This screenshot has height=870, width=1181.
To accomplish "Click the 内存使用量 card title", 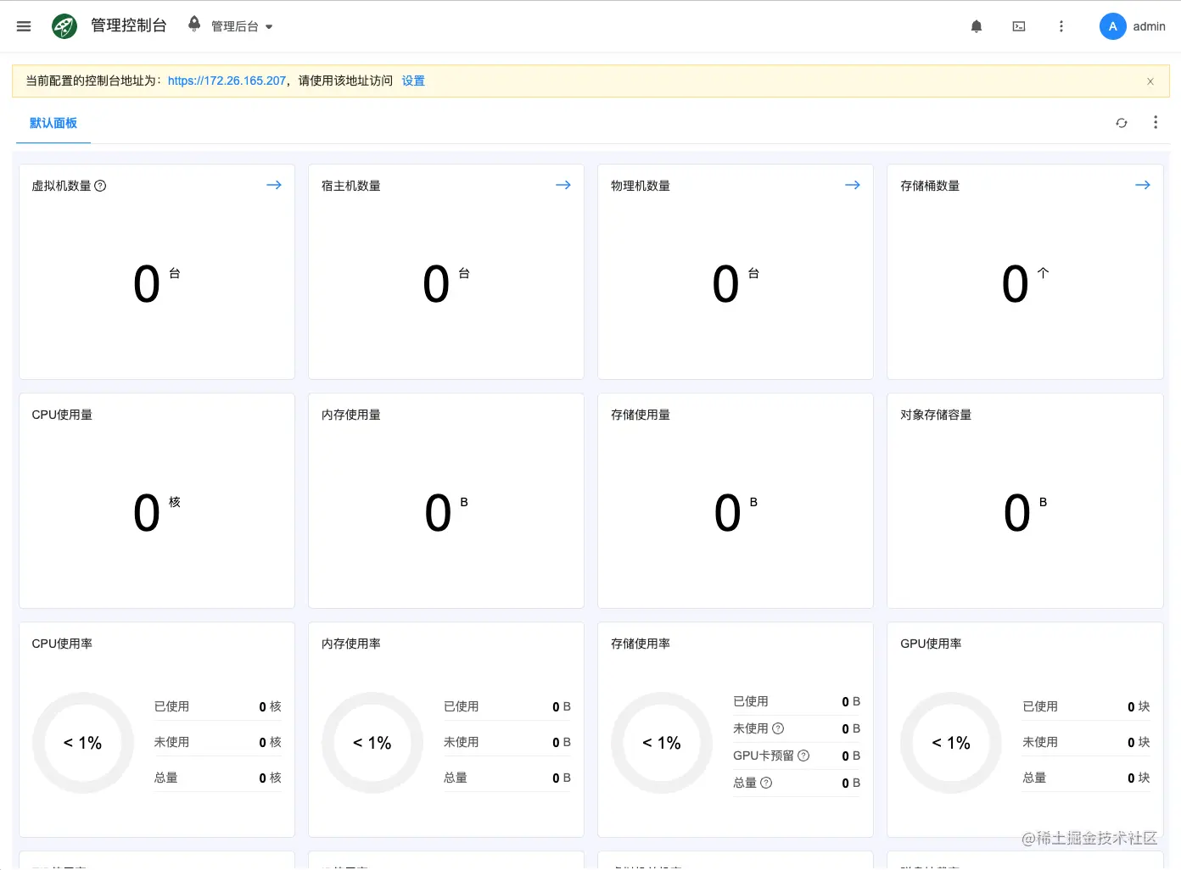I will 351,415.
